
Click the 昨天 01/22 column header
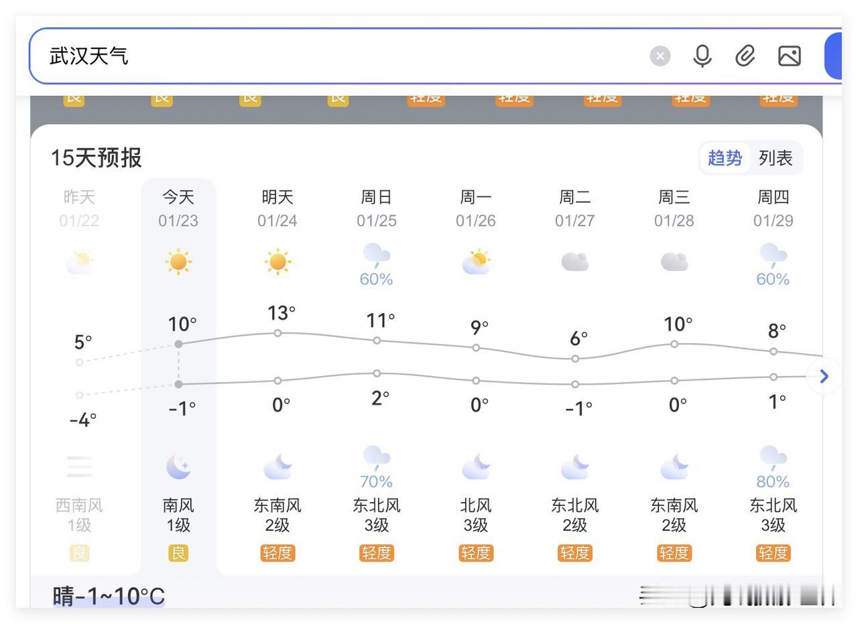(x=78, y=208)
